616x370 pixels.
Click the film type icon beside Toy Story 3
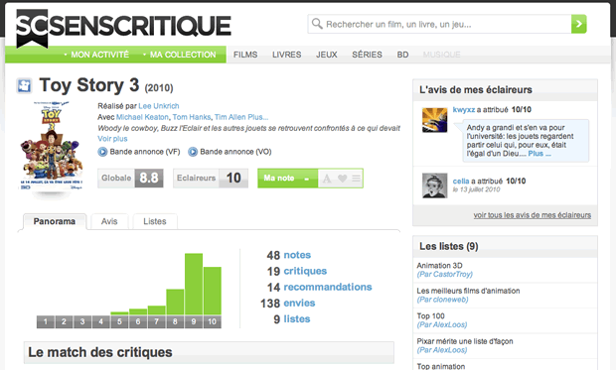tap(25, 85)
